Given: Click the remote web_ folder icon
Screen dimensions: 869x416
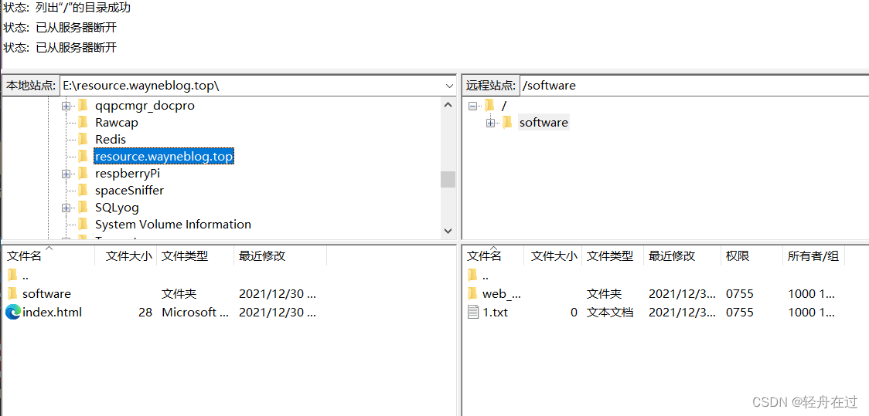Looking at the screenshot, I should pos(473,294).
